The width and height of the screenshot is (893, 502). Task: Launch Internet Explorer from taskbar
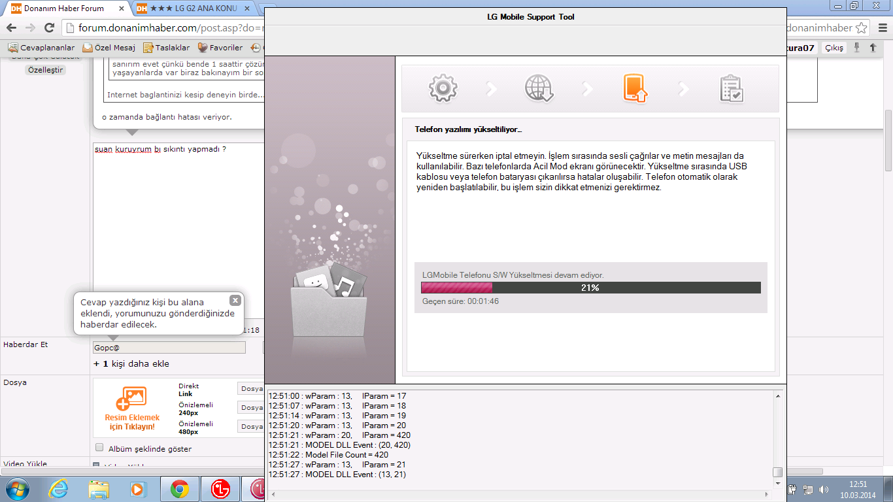click(x=58, y=489)
